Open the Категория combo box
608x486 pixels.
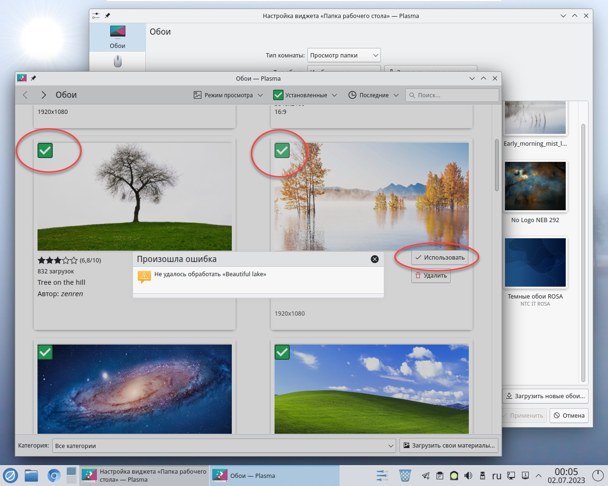tap(224, 446)
